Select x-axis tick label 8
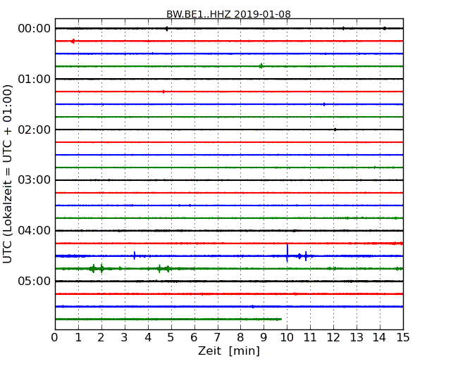This screenshot has height=366, width=458. click(240, 337)
